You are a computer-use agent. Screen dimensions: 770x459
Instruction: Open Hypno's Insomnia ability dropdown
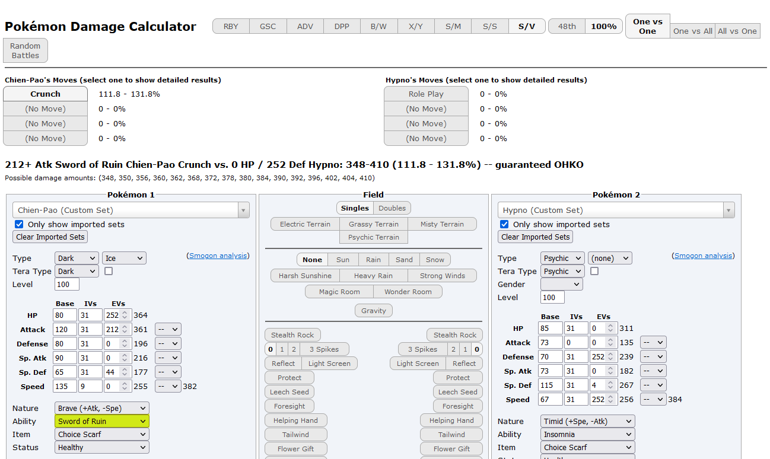click(587, 434)
